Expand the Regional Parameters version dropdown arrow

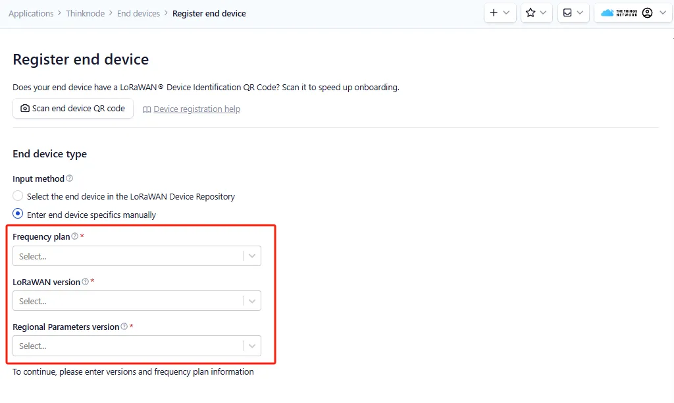click(x=252, y=346)
